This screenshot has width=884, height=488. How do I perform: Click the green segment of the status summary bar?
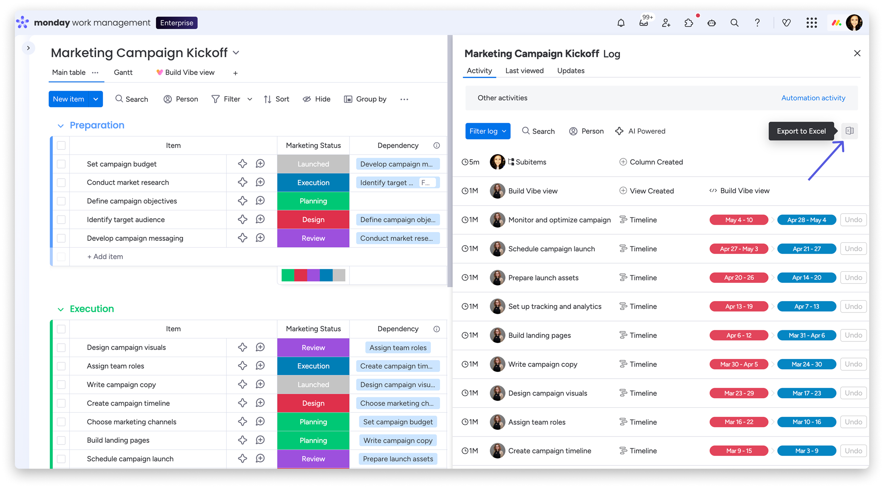click(287, 275)
